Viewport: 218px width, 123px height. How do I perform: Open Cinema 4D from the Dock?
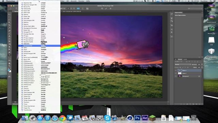[x=130, y=118]
